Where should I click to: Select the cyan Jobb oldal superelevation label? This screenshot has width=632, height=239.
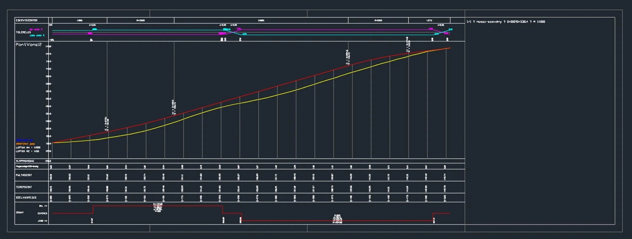[37, 35]
